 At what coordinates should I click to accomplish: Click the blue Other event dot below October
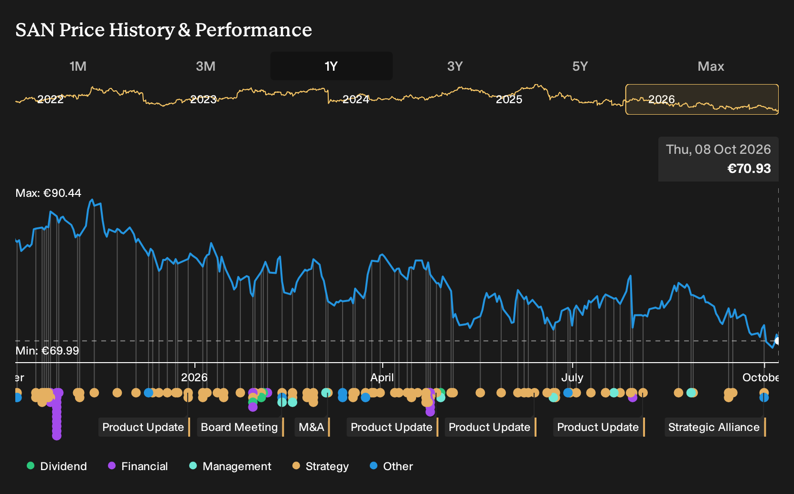(764, 397)
